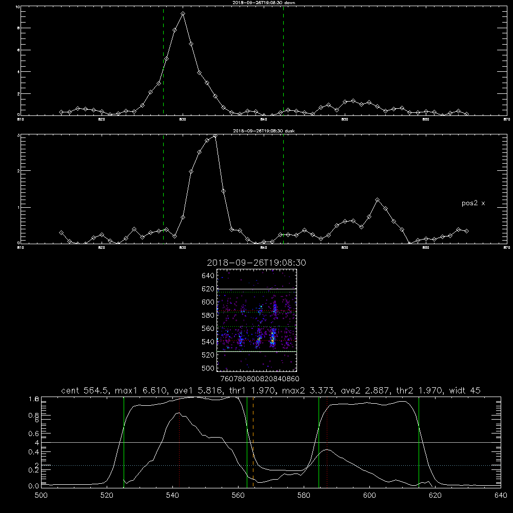513x513 pixels.
Task: Click the left green dashed line in dawn plot
Action: click(163, 61)
